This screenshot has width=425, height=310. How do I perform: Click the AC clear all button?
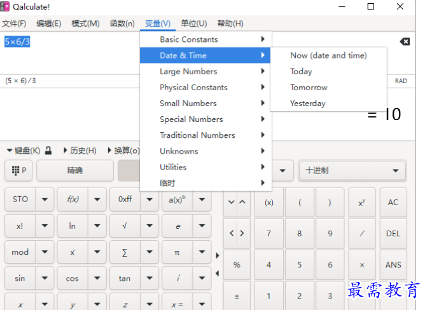pyautogui.click(x=393, y=203)
